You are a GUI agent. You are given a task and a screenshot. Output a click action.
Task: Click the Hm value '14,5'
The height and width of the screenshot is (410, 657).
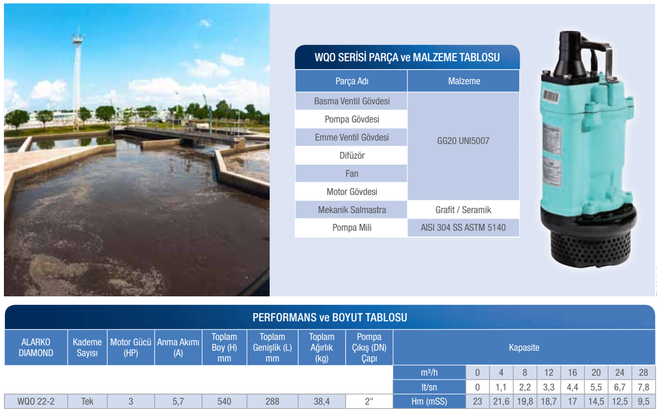click(596, 401)
